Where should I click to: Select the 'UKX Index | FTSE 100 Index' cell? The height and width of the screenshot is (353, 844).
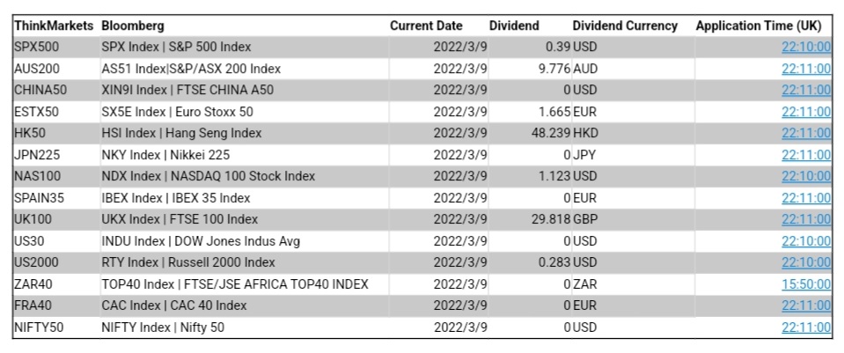coord(180,219)
